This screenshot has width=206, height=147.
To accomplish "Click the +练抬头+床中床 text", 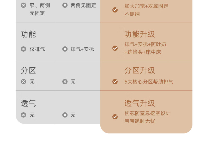I will coord(143,52).
